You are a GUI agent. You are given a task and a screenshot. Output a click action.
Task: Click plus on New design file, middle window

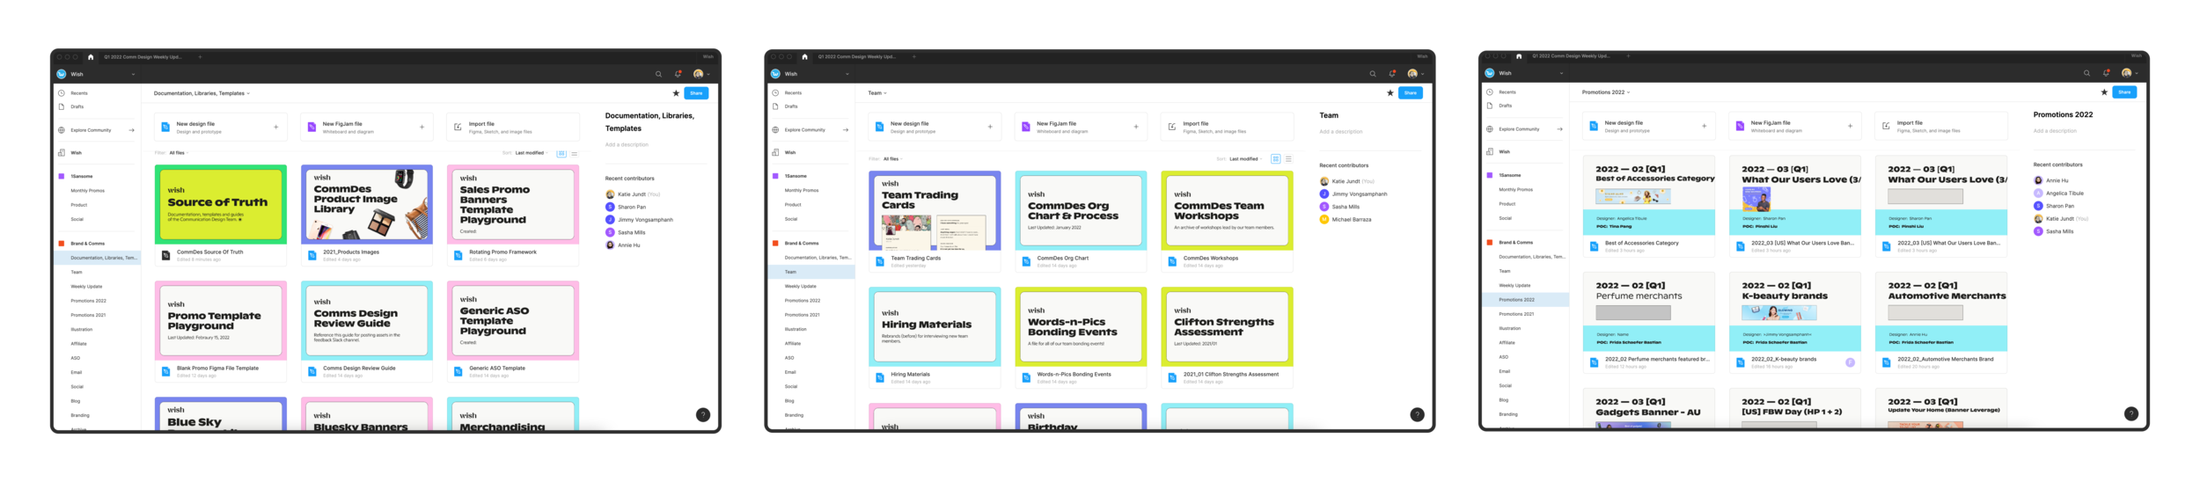click(x=990, y=127)
